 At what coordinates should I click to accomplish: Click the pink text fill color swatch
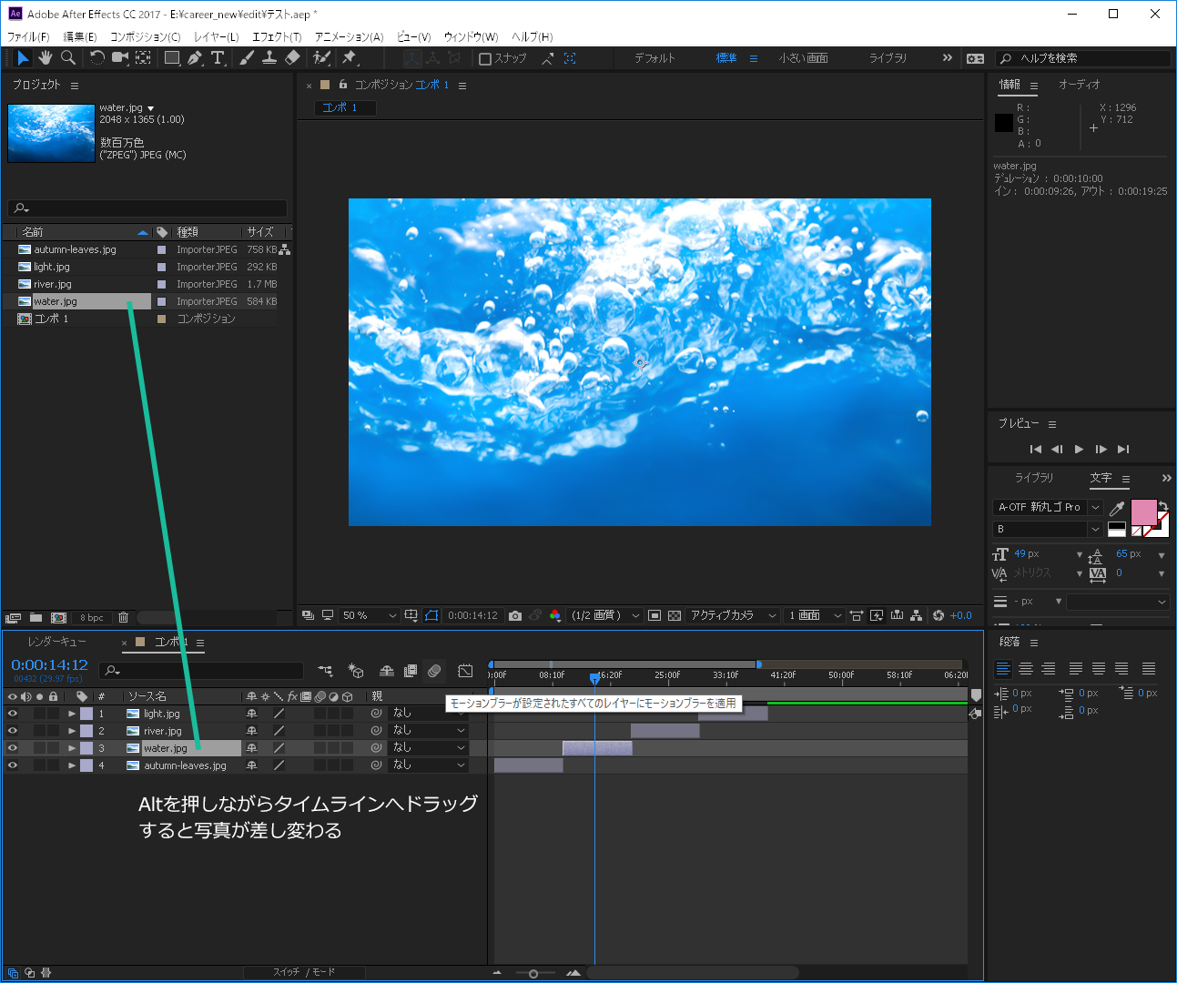(x=1142, y=512)
